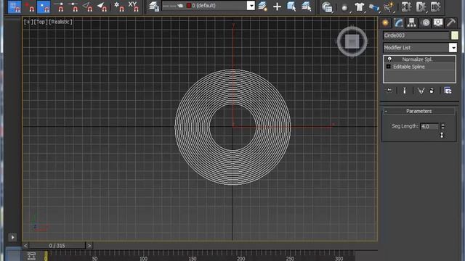Open the Render Setup icon

[327, 7]
